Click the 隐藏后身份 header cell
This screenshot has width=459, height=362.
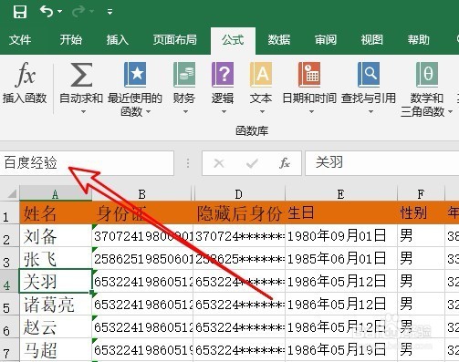coord(239,212)
